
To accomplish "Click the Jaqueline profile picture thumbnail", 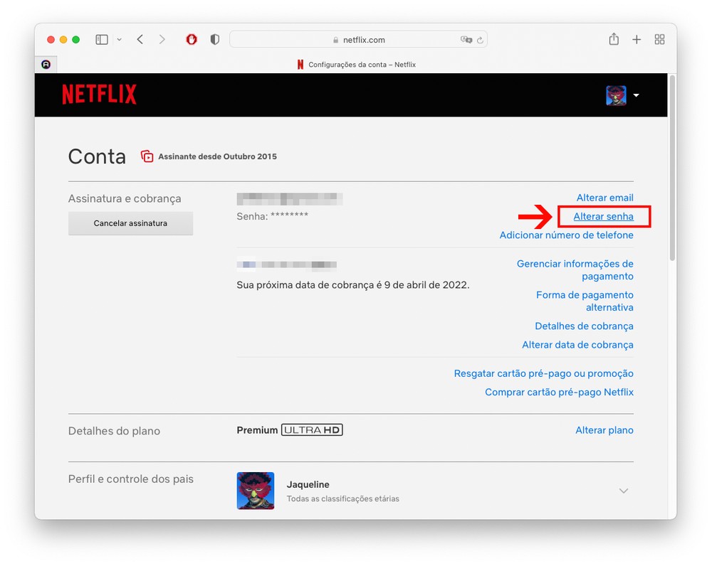I will click(x=255, y=491).
